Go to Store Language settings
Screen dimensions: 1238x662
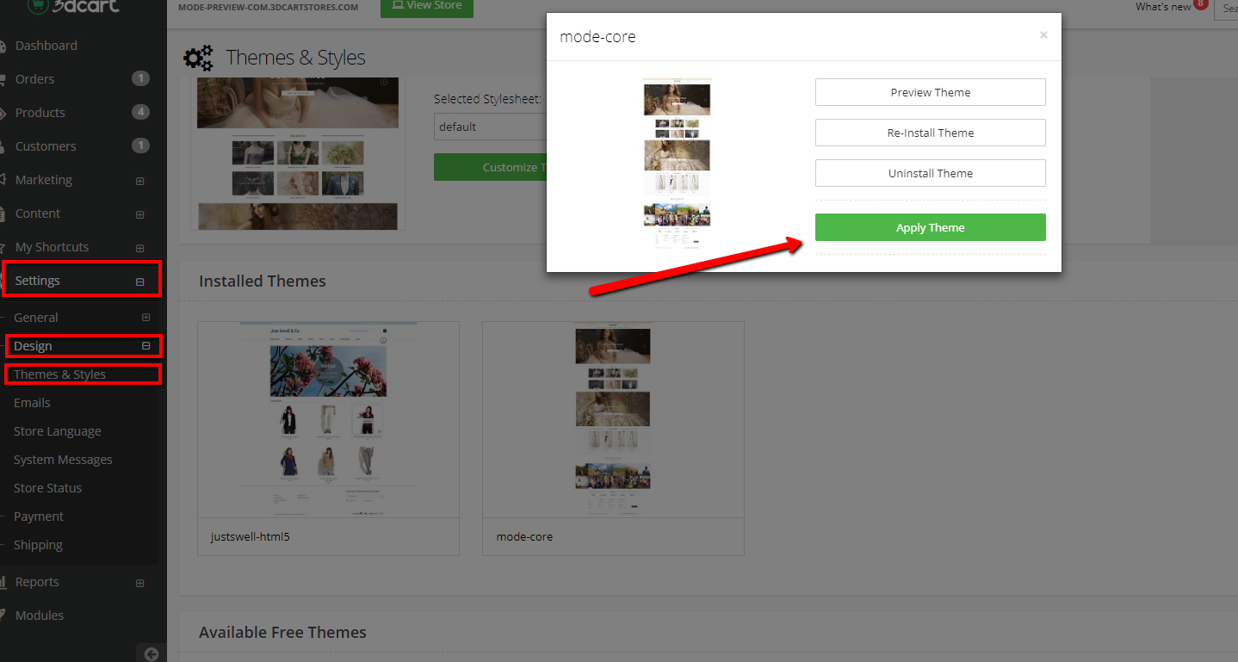pyautogui.click(x=57, y=431)
